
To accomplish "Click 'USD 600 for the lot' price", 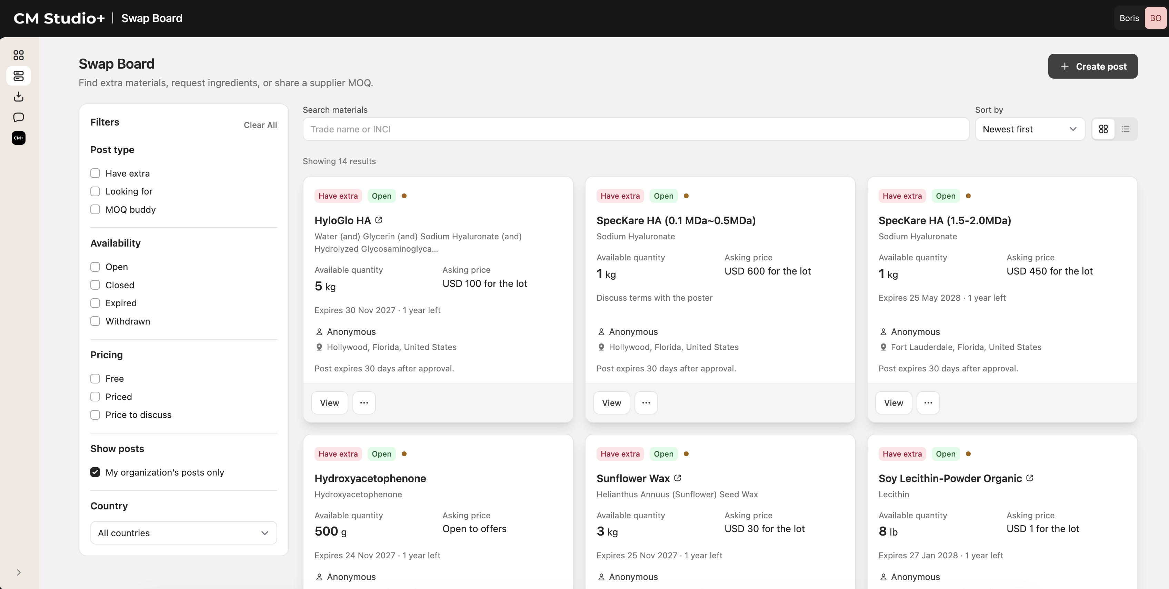I will point(767,271).
